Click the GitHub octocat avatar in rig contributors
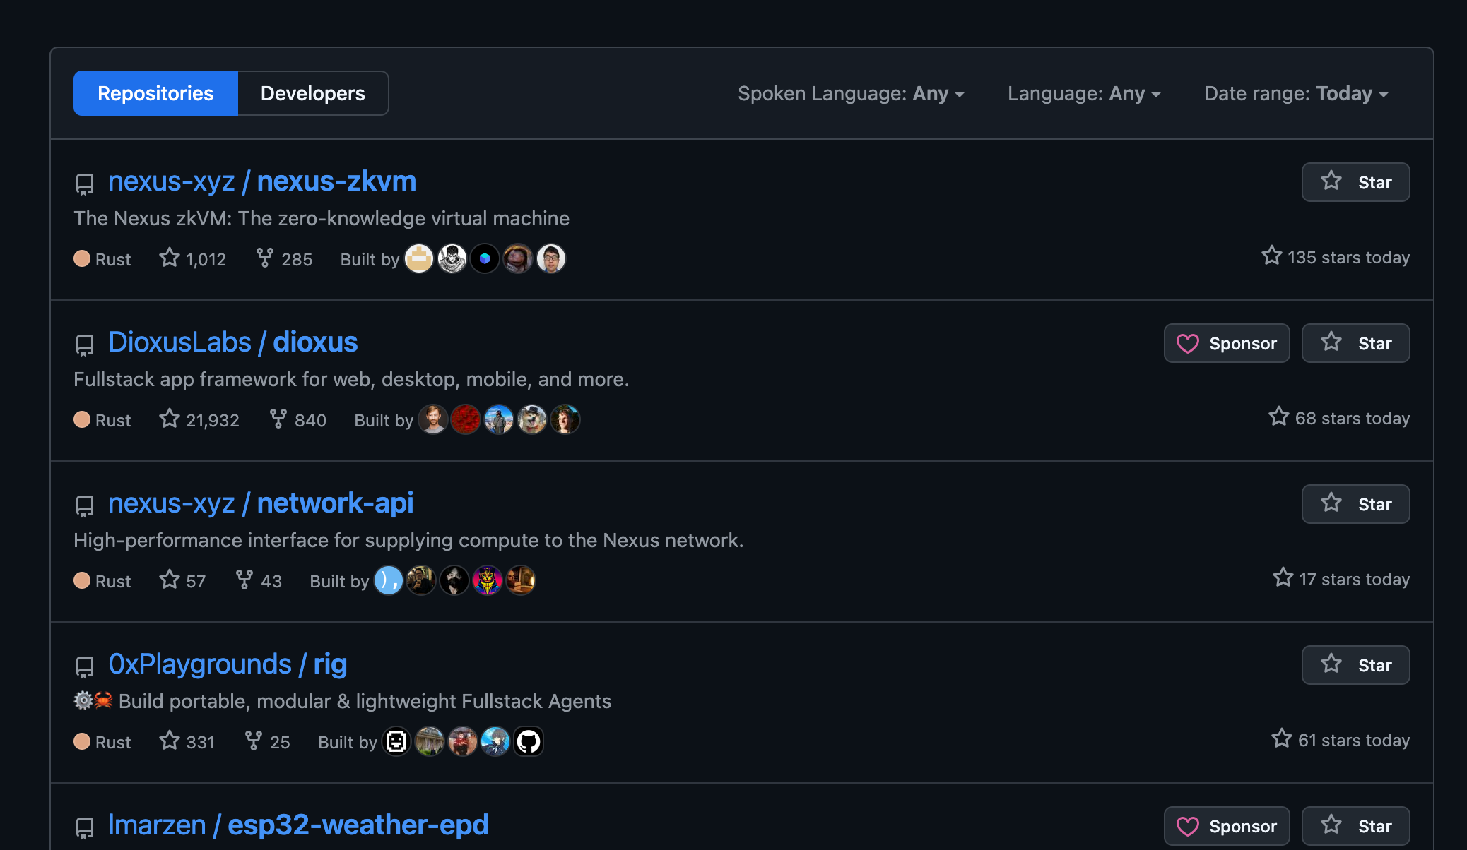The image size is (1467, 850). pyautogui.click(x=529, y=742)
